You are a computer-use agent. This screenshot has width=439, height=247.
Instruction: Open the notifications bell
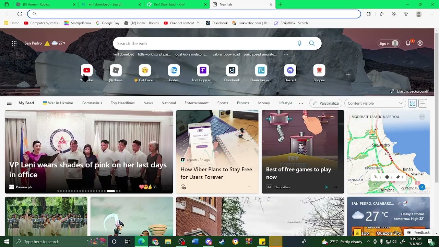tap(408, 43)
